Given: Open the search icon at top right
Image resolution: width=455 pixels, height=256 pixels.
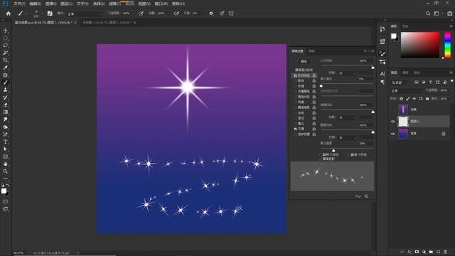Looking at the screenshot, I should 428,14.
